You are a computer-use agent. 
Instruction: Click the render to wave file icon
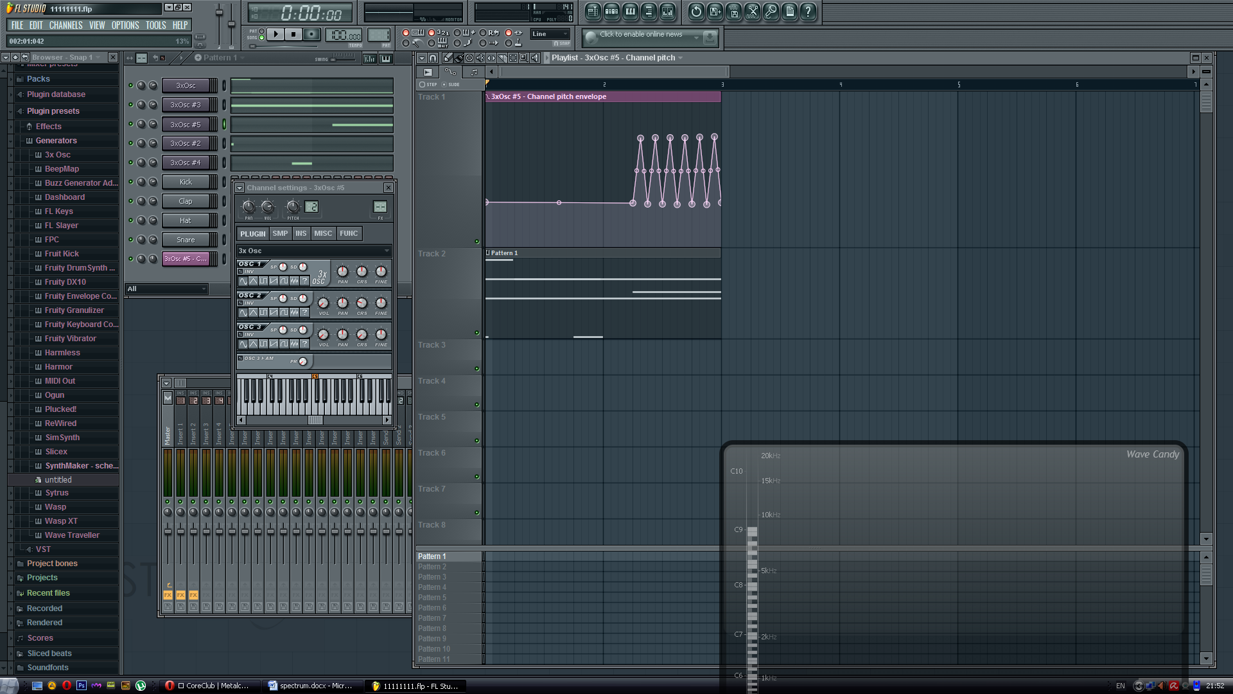click(x=733, y=11)
